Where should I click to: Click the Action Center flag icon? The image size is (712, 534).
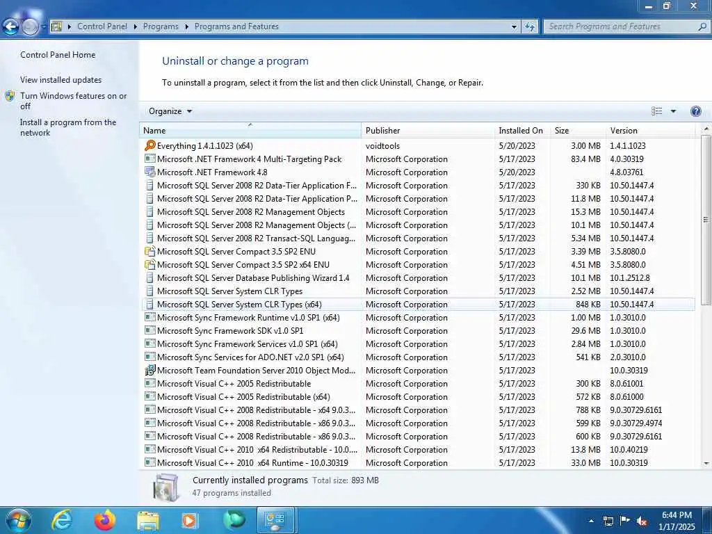(x=625, y=521)
